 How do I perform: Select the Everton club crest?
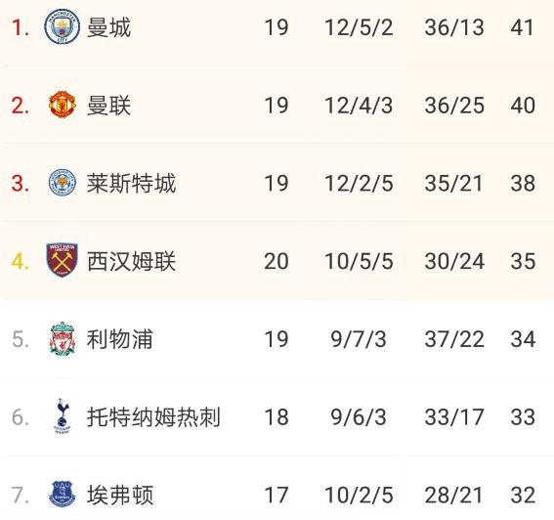click(x=63, y=495)
